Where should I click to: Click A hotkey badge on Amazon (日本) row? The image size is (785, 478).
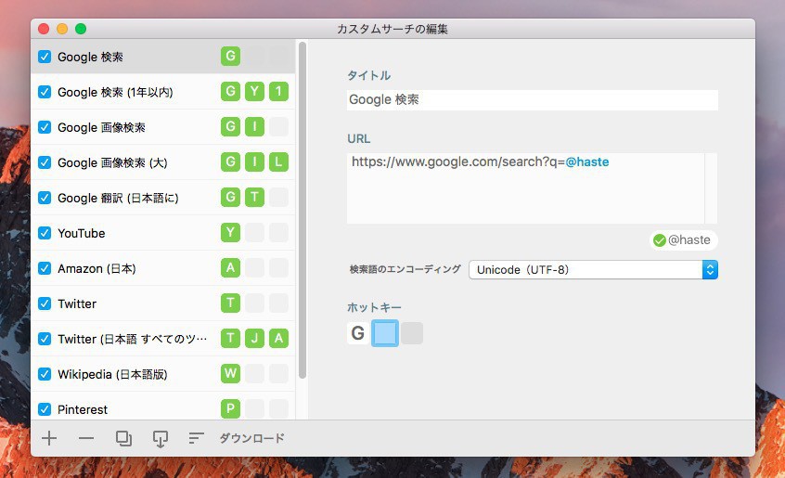coord(230,268)
